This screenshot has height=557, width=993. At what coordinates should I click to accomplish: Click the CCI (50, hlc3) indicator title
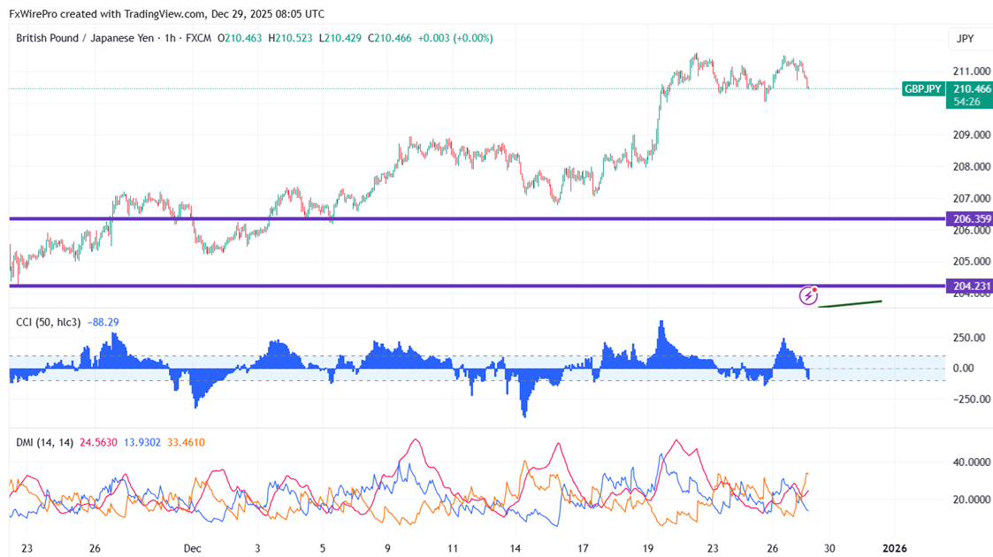click(48, 322)
